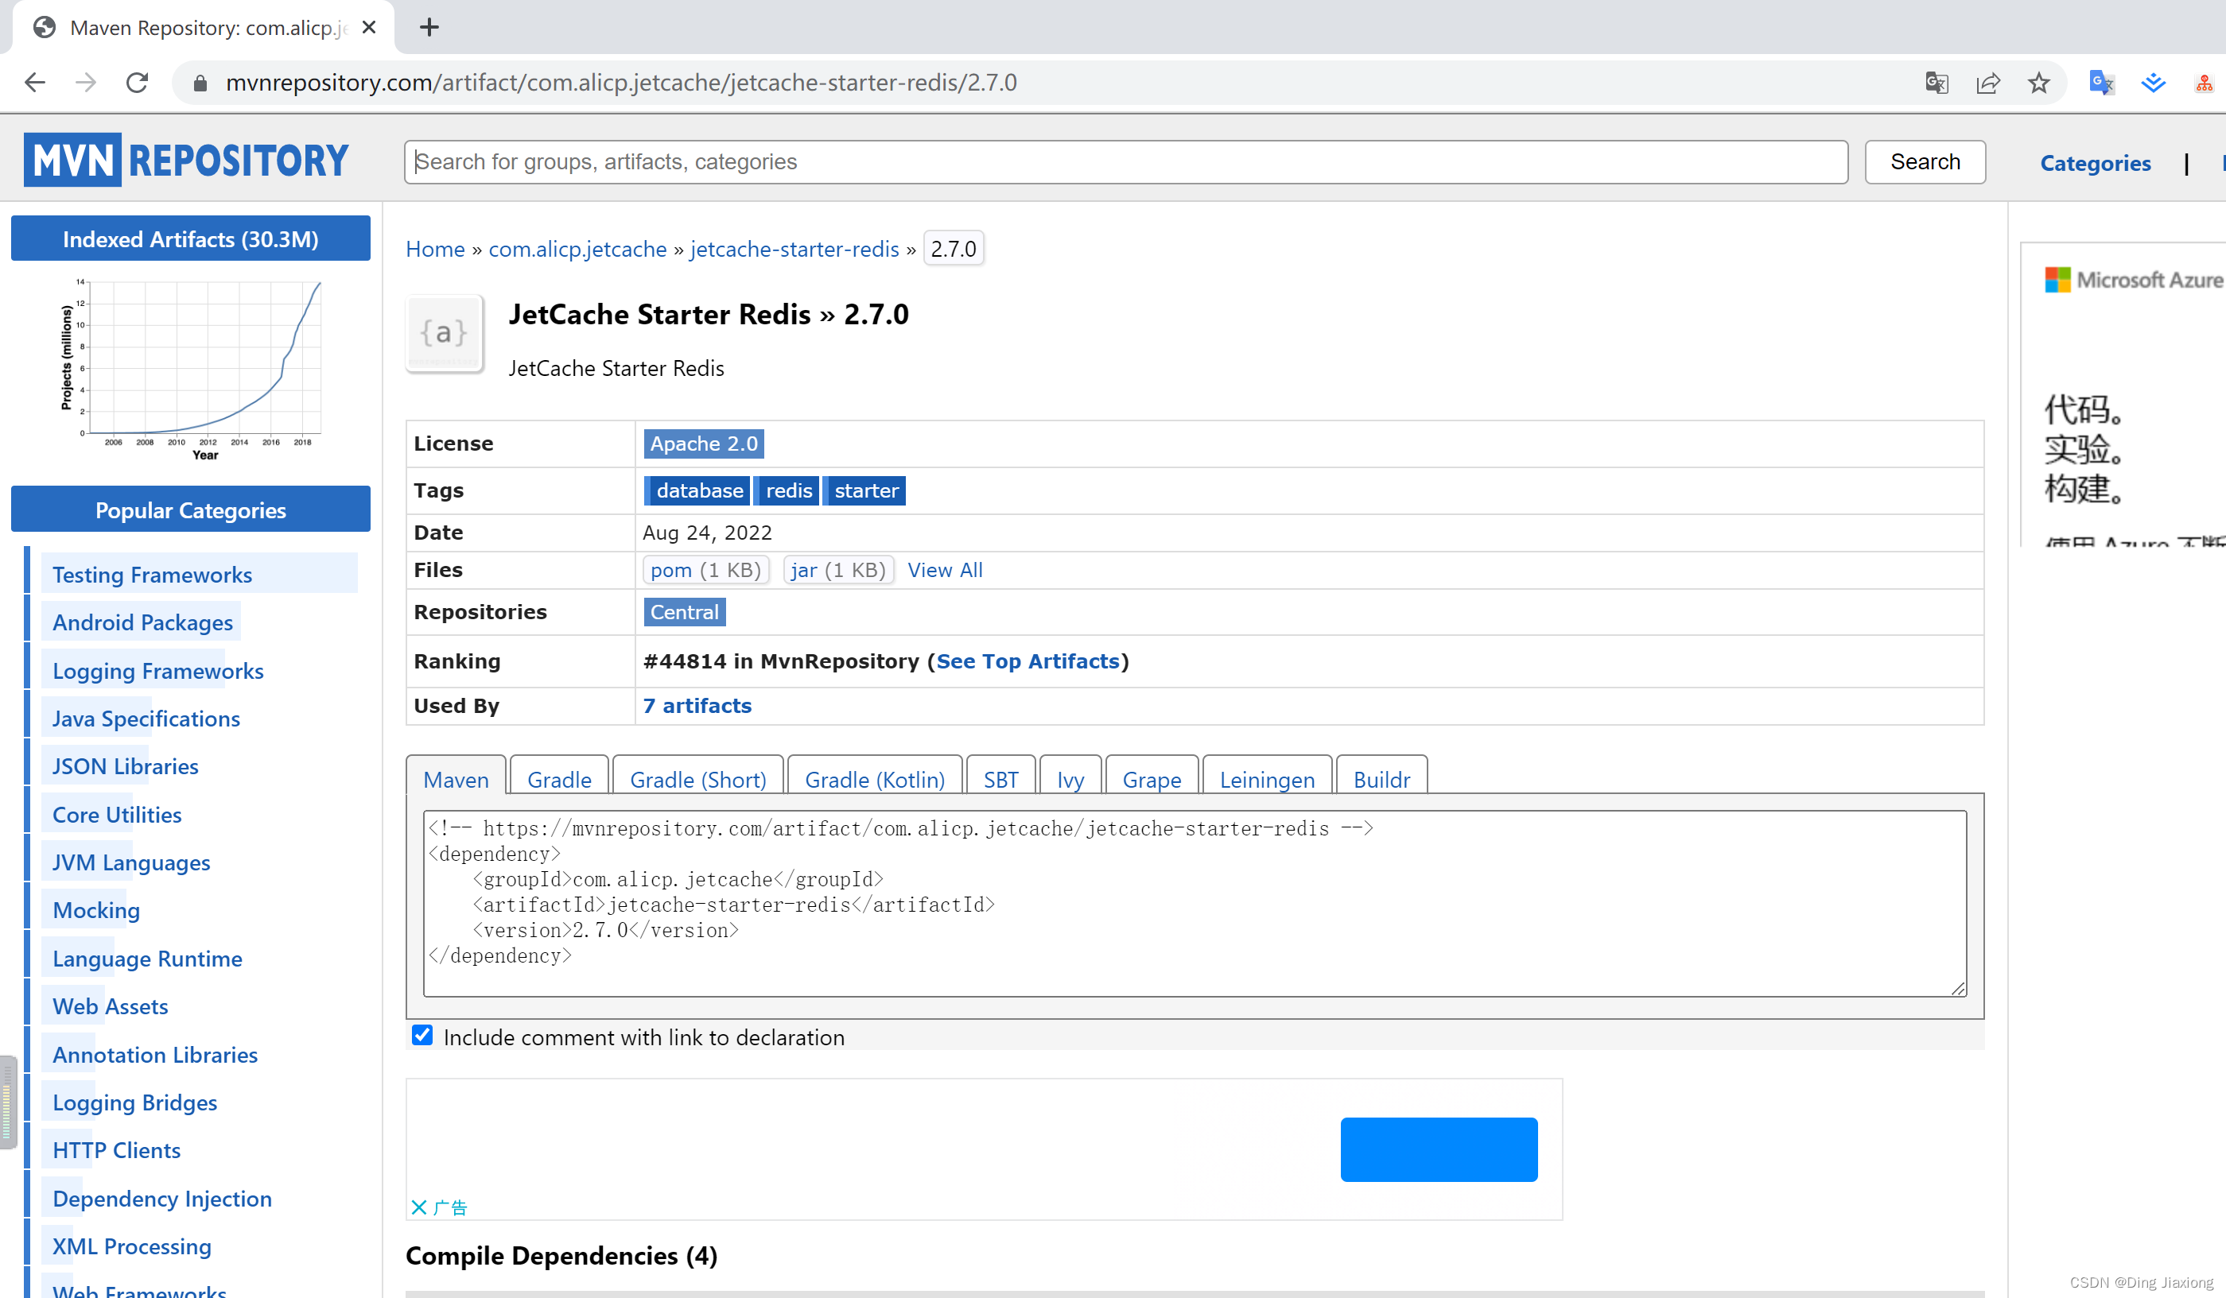This screenshot has width=2226, height=1298.
Task: Switch to the Leiningen tab
Action: click(x=1267, y=779)
